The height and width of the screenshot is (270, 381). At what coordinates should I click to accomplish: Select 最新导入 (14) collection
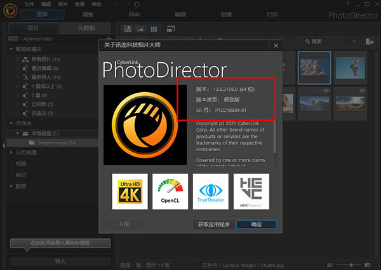[46, 78]
